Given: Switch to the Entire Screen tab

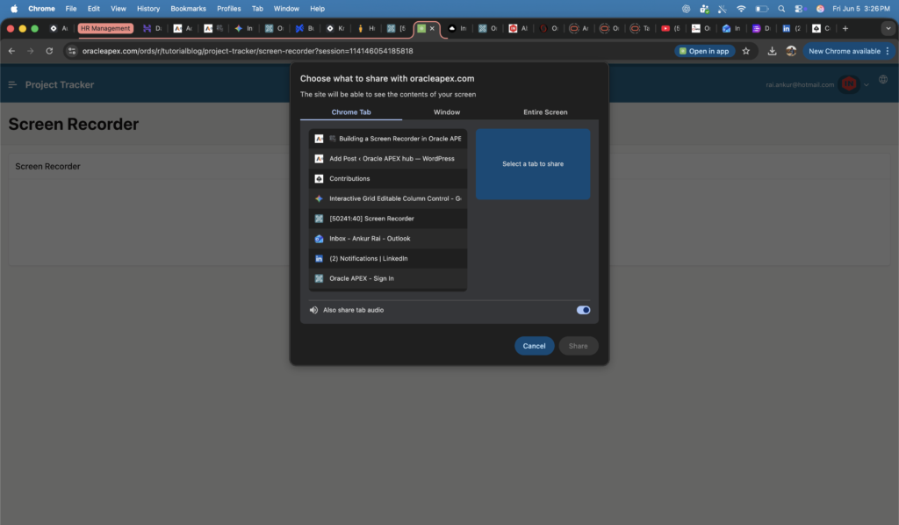Looking at the screenshot, I should click(x=545, y=112).
